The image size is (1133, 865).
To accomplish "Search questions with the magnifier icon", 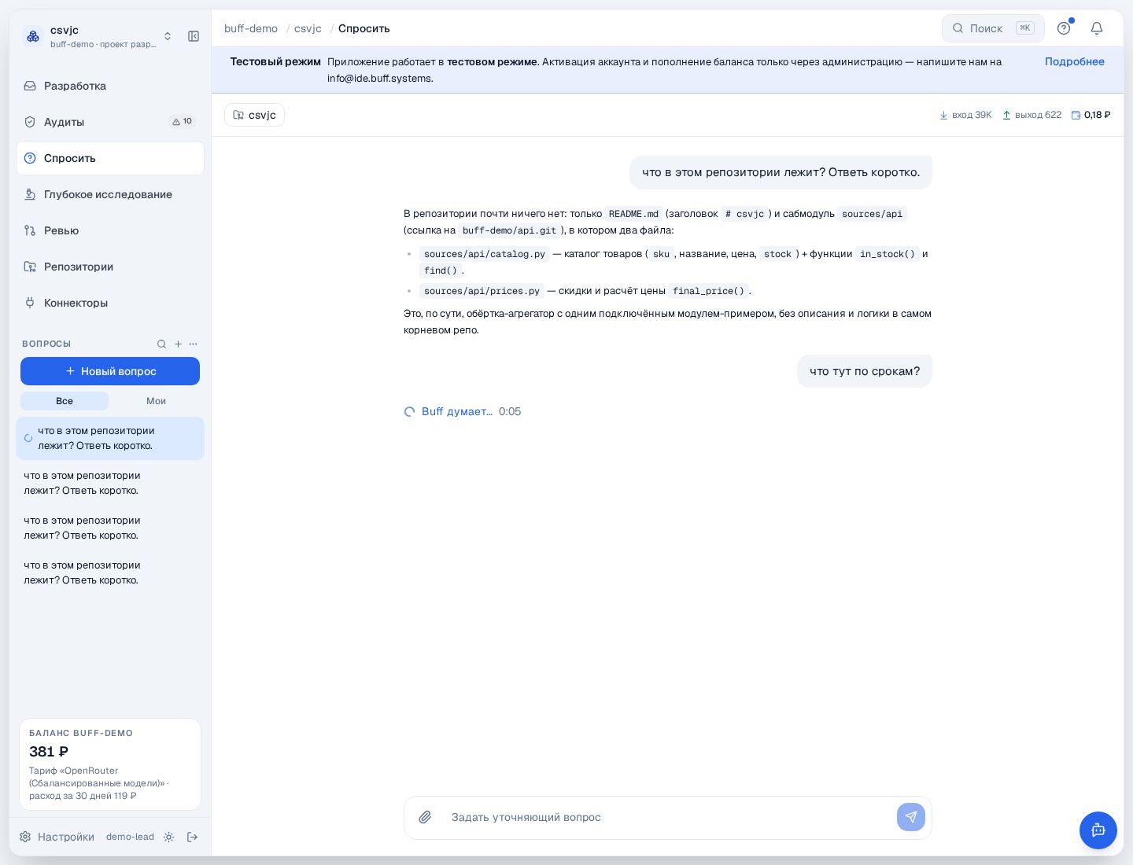I will click(x=161, y=344).
